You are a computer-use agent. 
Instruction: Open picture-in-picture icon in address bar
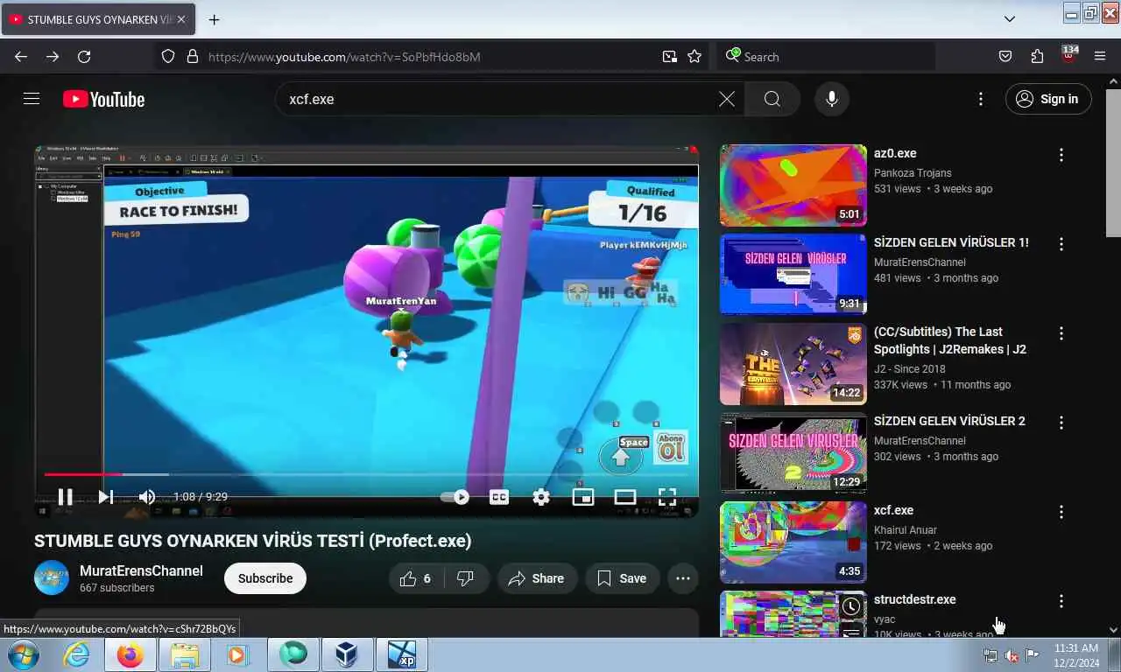point(670,56)
